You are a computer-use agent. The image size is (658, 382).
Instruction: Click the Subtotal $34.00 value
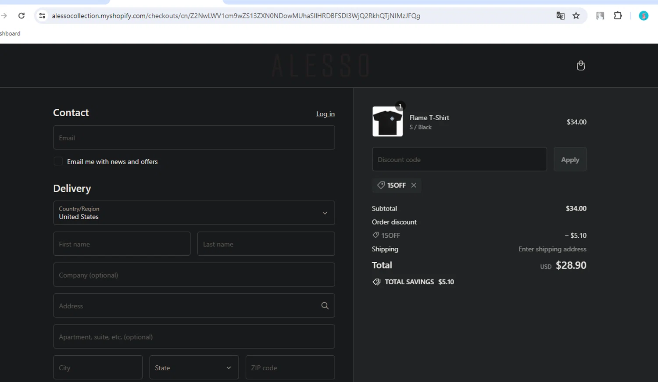[576, 208]
